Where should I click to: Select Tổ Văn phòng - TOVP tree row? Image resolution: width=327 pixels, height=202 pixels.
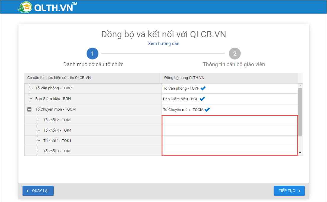93,88
